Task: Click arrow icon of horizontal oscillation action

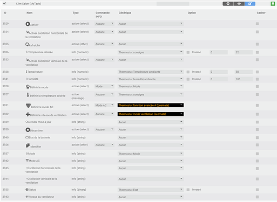Action: (27, 32)
